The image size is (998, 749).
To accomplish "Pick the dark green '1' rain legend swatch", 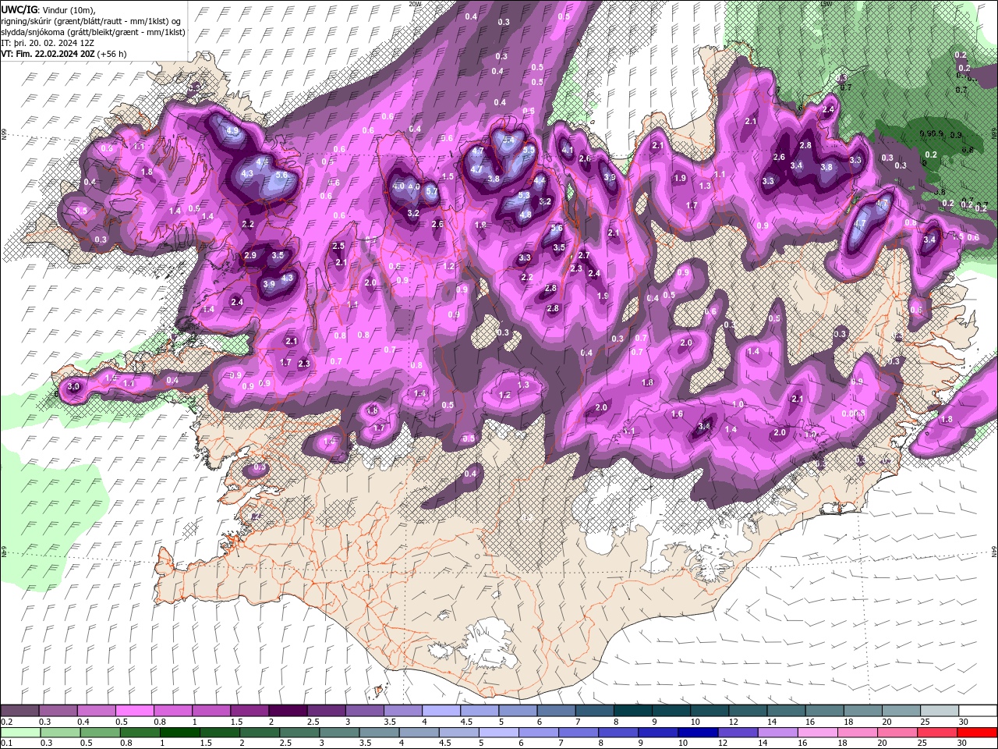I will pos(181,733).
